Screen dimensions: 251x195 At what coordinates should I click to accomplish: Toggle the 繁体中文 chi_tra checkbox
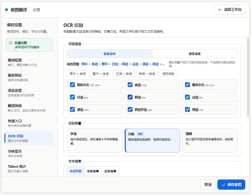187,85
